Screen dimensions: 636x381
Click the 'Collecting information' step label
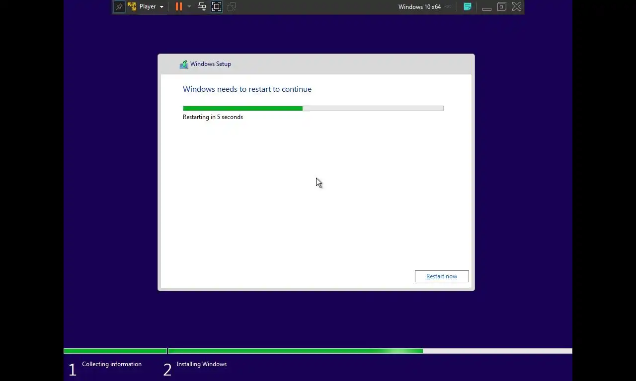tap(112, 364)
